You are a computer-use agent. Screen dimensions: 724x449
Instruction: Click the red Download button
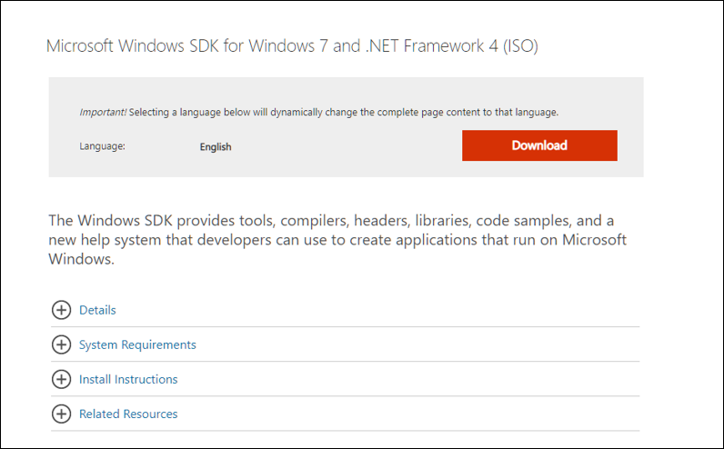(x=539, y=145)
